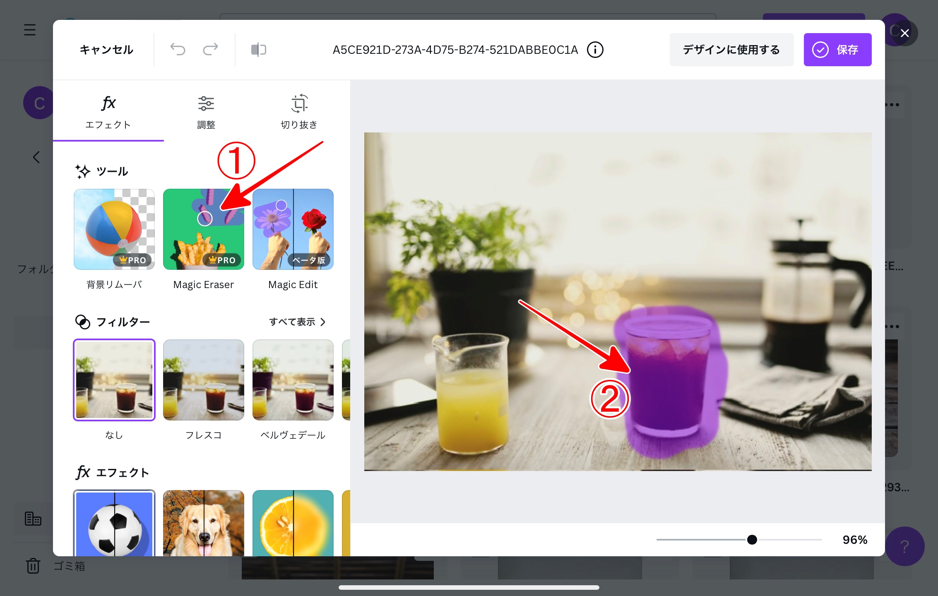Open the image info icon
Screen dimensions: 938x596
pos(595,50)
